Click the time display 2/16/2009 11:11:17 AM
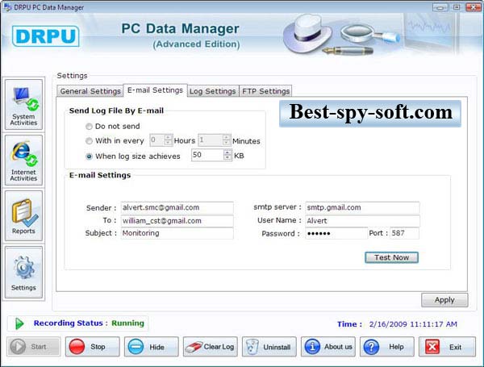This screenshot has width=484, height=367. [413, 324]
